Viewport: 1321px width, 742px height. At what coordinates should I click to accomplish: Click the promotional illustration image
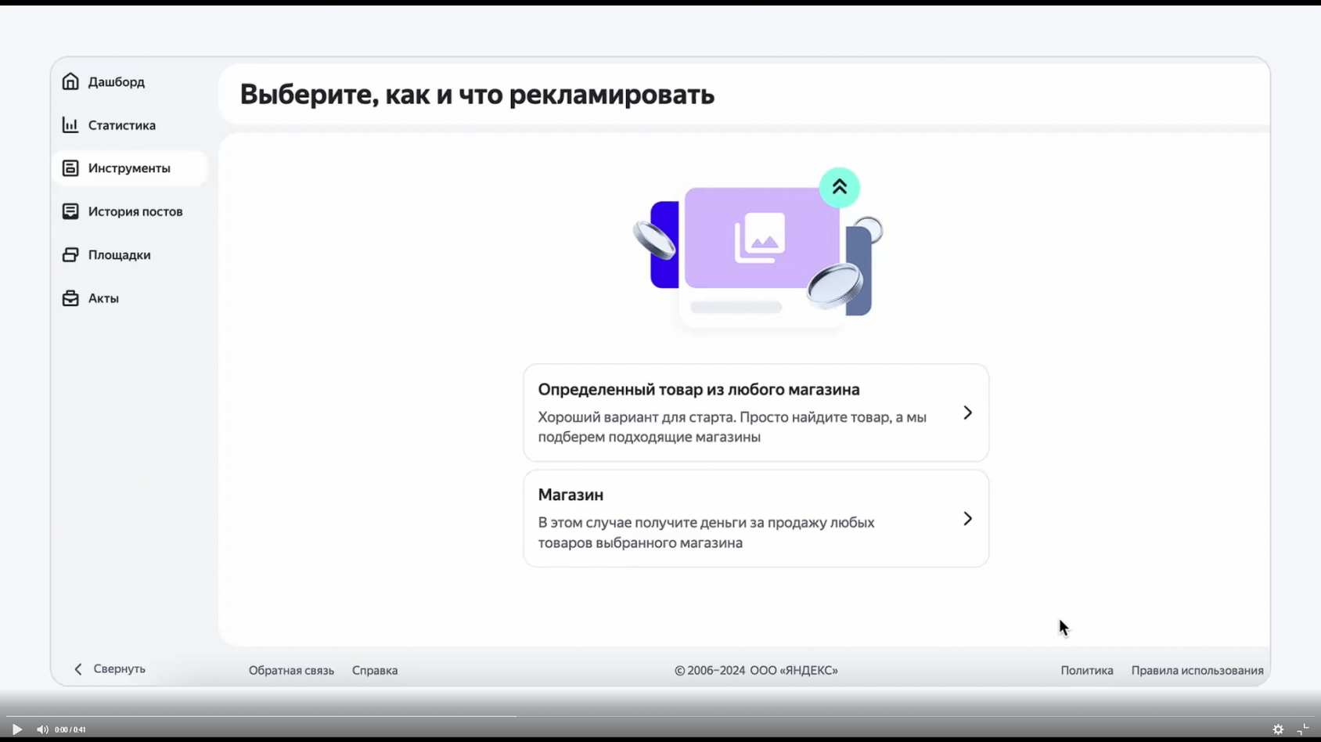(x=758, y=249)
